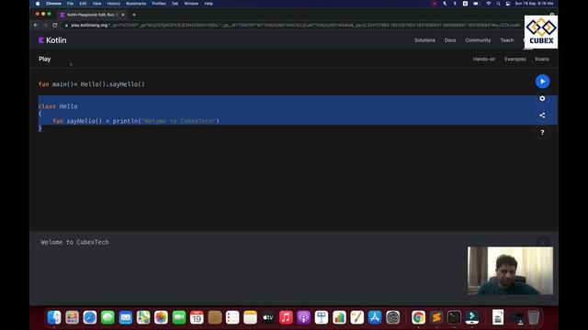Open the Chrome menu
588x330 pixels.
click(x=53, y=4)
